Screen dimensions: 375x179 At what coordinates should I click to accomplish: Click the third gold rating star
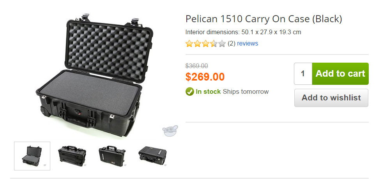point(206,44)
